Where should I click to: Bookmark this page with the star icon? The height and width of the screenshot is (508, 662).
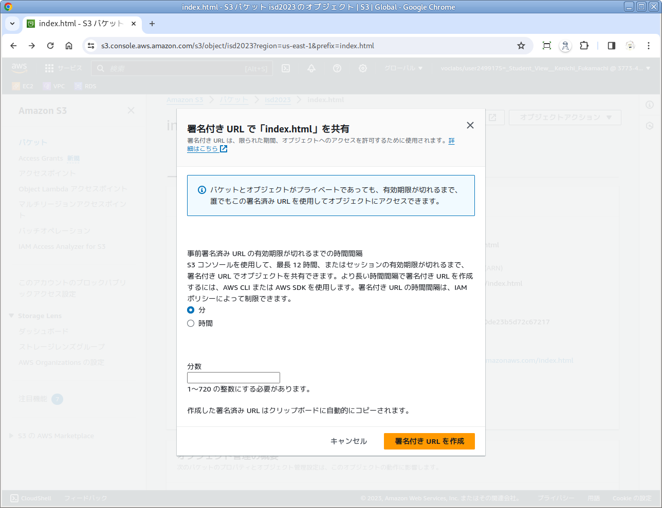coord(521,46)
